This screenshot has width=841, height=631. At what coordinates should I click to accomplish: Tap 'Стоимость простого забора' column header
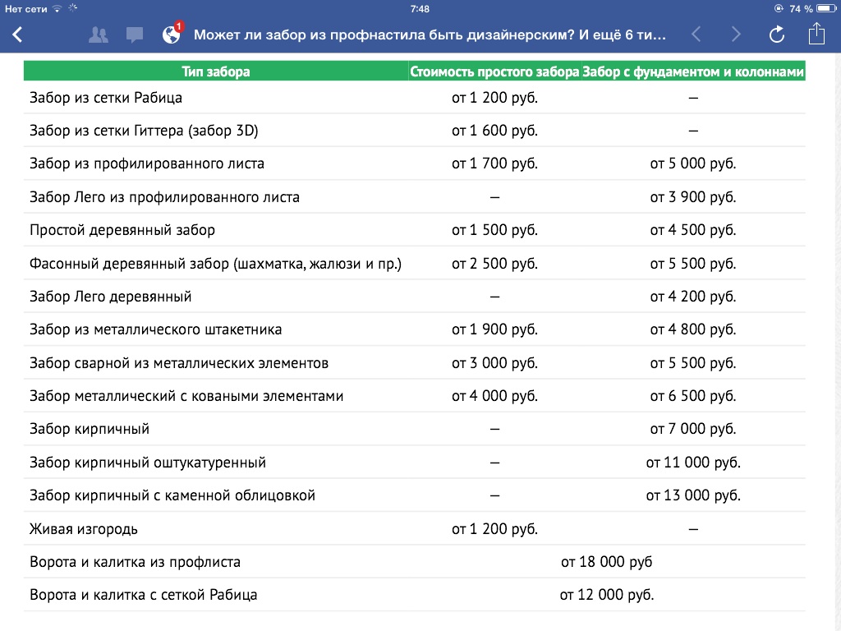click(494, 71)
